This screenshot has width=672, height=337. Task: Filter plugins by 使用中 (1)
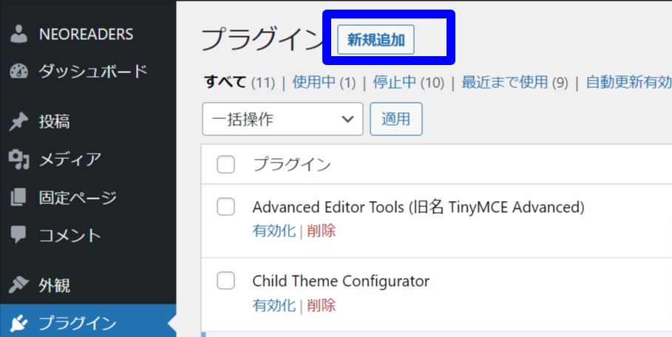click(x=324, y=82)
